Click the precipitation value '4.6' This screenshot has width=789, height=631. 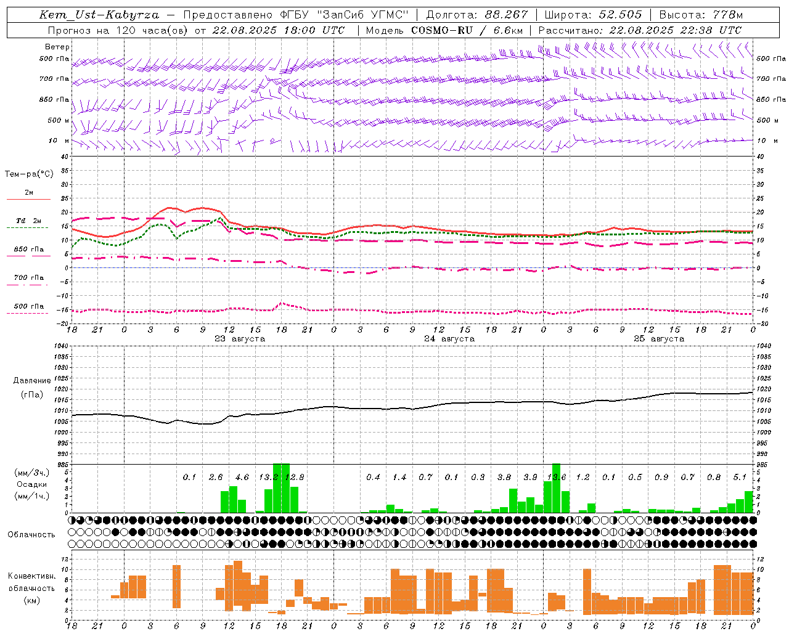click(x=242, y=478)
